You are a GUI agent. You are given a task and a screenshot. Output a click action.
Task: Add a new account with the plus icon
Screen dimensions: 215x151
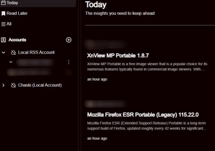coord(68,40)
